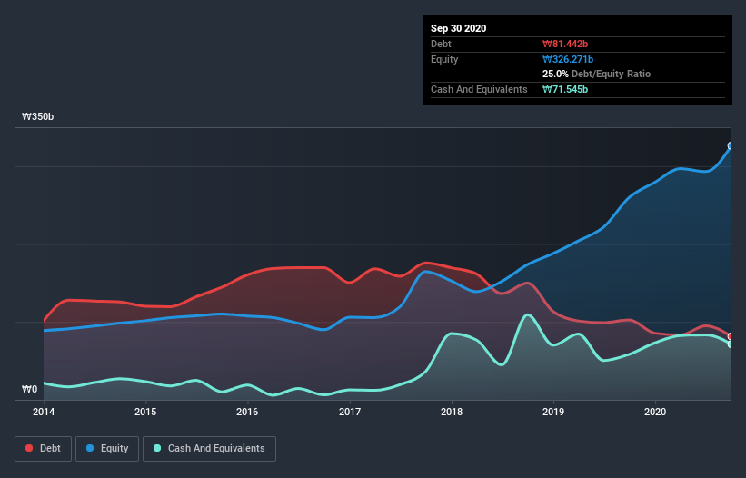Viewport: 746px width, 478px height.
Task: Select the 2018 x-axis label
Action: 452,412
